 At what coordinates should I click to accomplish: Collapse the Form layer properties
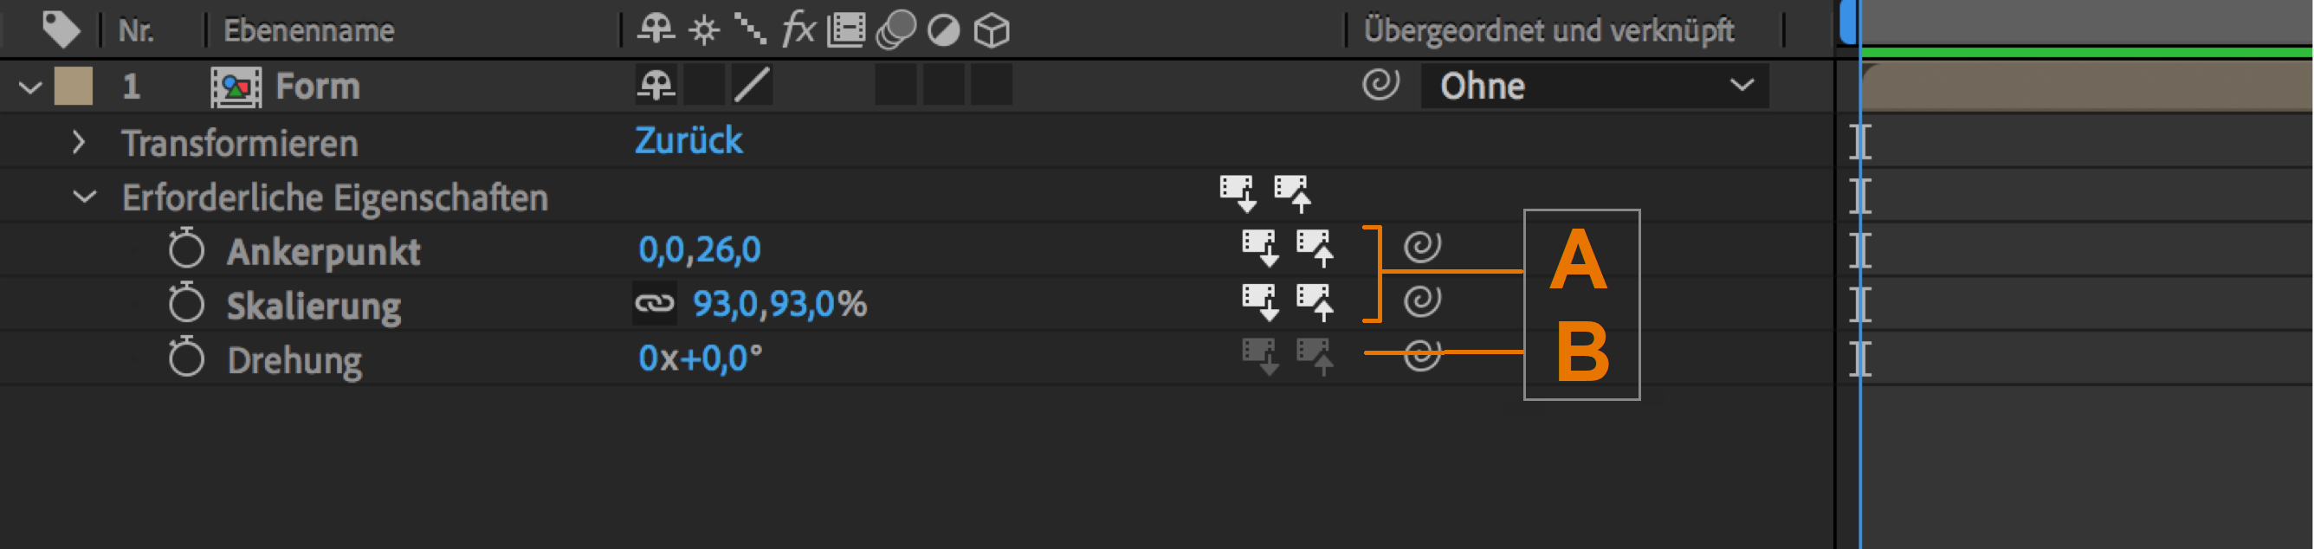coord(30,87)
